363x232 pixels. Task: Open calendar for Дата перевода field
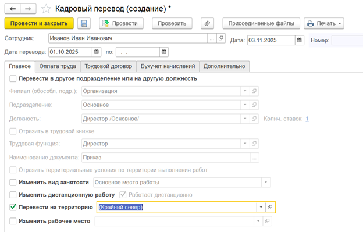click(x=97, y=52)
